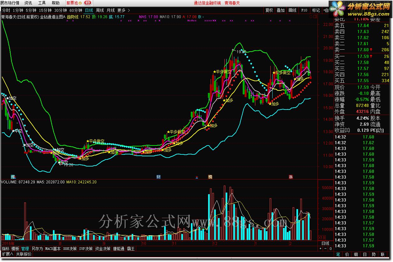The width and height of the screenshot is (393, 262).
Task: Open the 日线 period selector above zoom buttons
Action: (x=325, y=243)
